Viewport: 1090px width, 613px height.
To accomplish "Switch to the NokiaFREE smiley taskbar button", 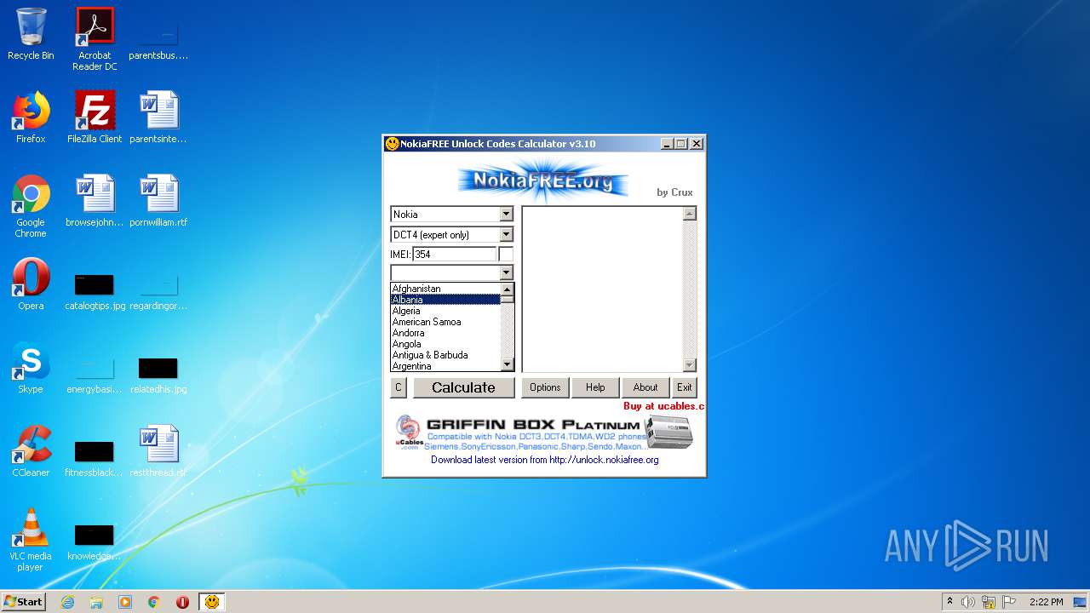I will click(x=212, y=602).
